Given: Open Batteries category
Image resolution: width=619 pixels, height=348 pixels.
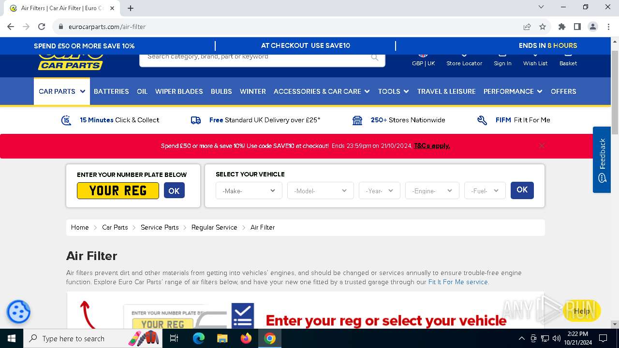Looking at the screenshot, I should [x=111, y=91].
